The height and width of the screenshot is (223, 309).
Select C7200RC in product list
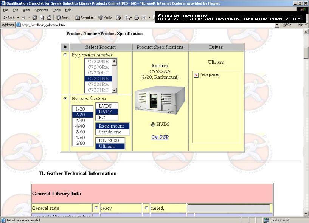click(x=98, y=73)
